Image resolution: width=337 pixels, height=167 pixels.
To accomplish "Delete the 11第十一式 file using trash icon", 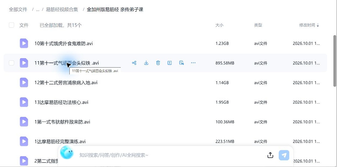I will coord(158,63).
